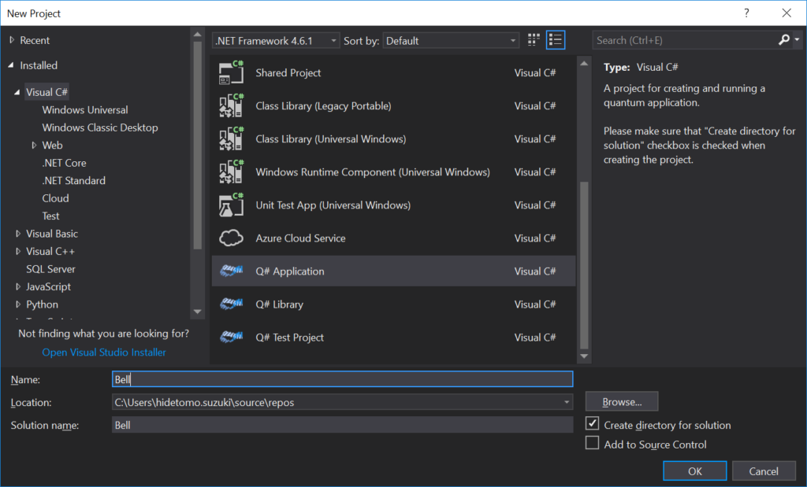Click the OK button
This screenshot has height=487, width=807.
[x=695, y=470]
